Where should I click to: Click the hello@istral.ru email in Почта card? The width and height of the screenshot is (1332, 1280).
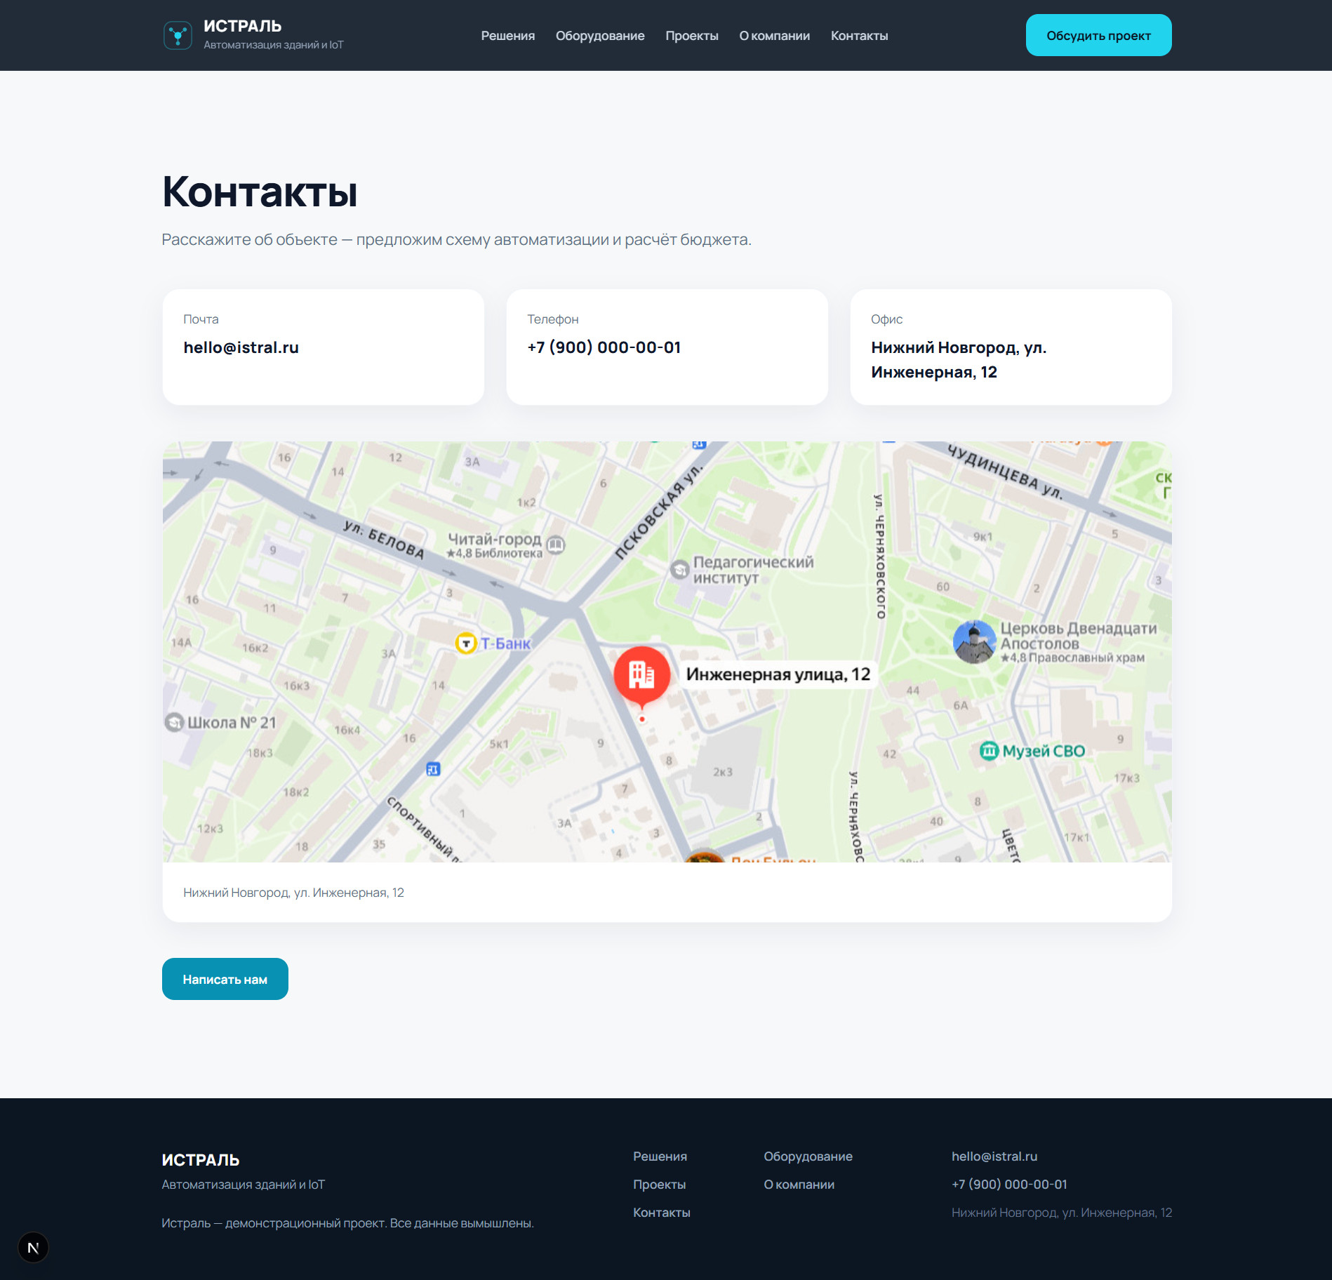pyautogui.click(x=241, y=347)
